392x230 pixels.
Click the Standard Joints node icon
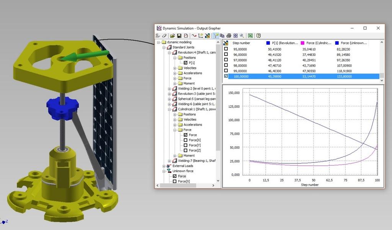[169, 47]
